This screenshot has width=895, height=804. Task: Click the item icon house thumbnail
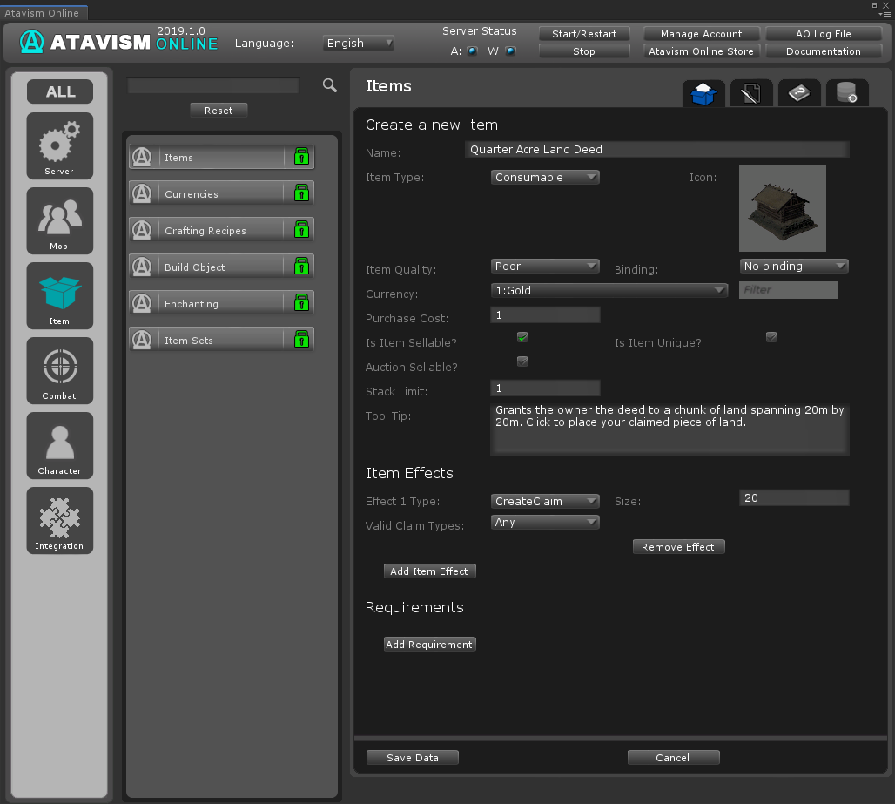point(782,208)
